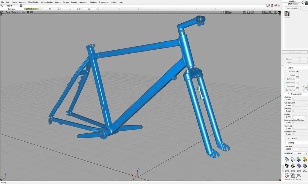Select the DefaultLayer layer button

click(x=31, y=9)
